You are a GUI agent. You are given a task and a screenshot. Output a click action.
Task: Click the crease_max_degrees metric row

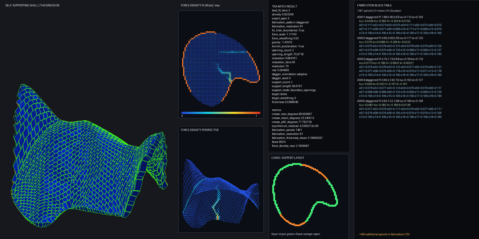pos(292,114)
